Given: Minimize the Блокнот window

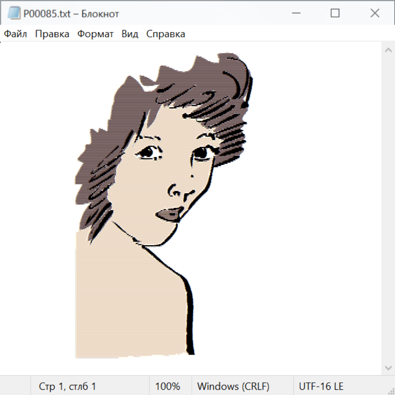Looking at the screenshot, I should (x=296, y=14).
